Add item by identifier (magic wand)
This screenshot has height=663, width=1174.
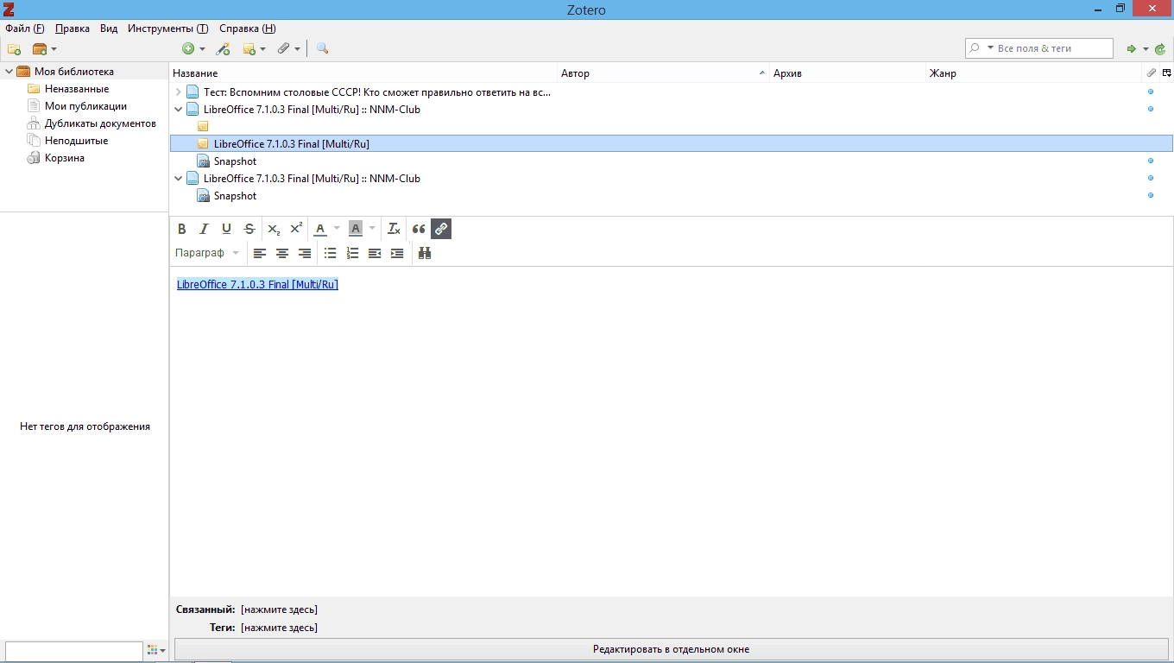click(x=223, y=49)
